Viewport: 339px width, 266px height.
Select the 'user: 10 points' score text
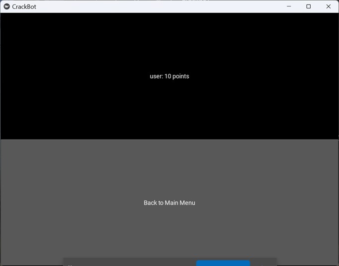coord(169,76)
